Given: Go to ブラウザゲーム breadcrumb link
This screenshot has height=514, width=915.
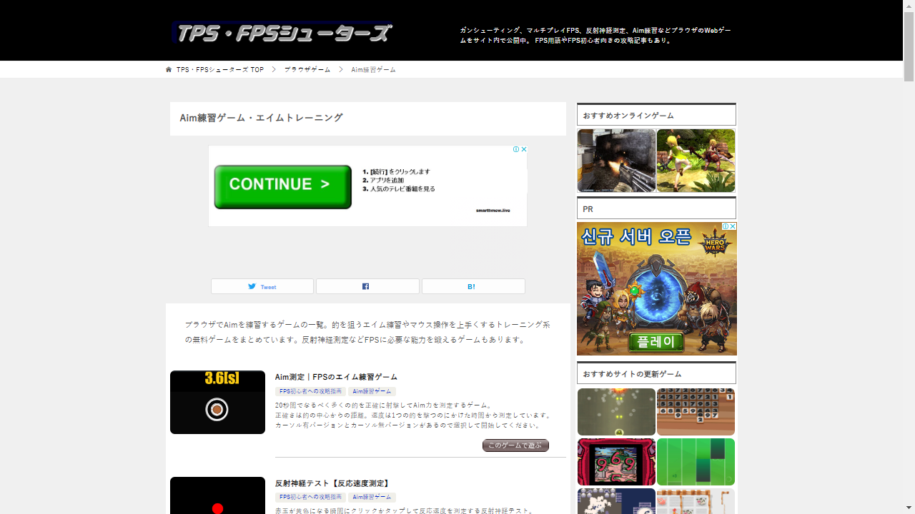Looking at the screenshot, I should click(x=307, y=70).
